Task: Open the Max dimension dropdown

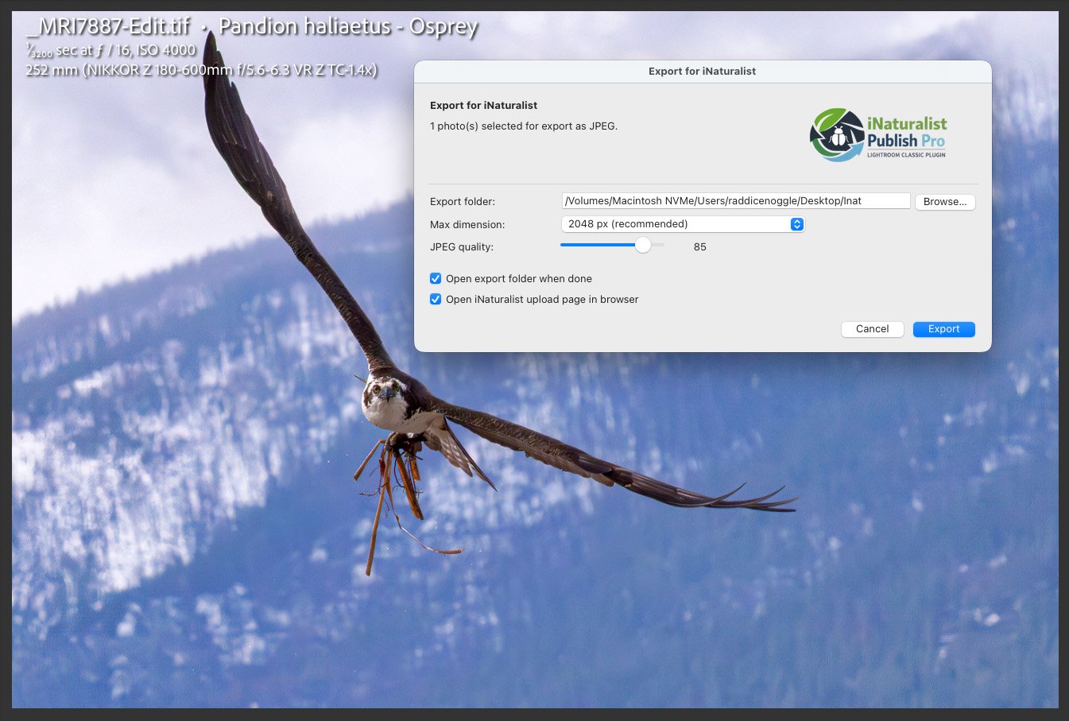Action: (683, 224)
